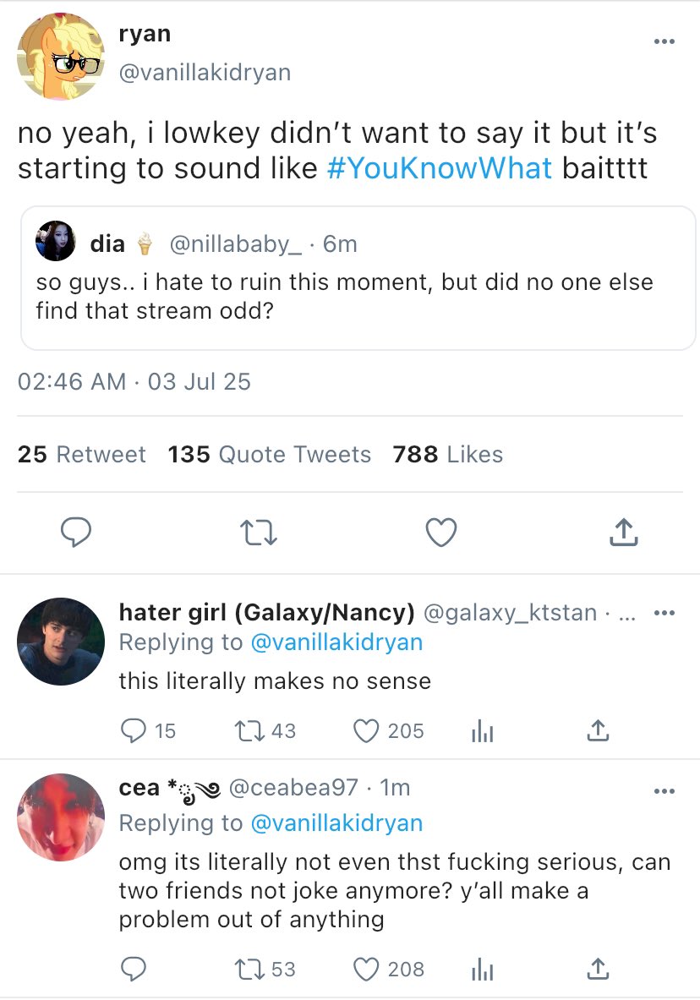This screenshot has width=700, height=1000.
Task: Open reply icon on hater girl's tweet
Action: [134, 730]
